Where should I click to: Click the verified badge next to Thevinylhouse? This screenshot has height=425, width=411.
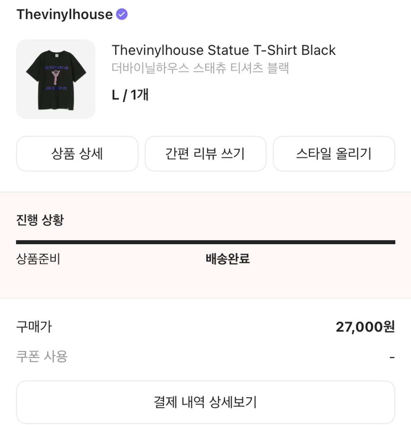click(x=122, y=15)
